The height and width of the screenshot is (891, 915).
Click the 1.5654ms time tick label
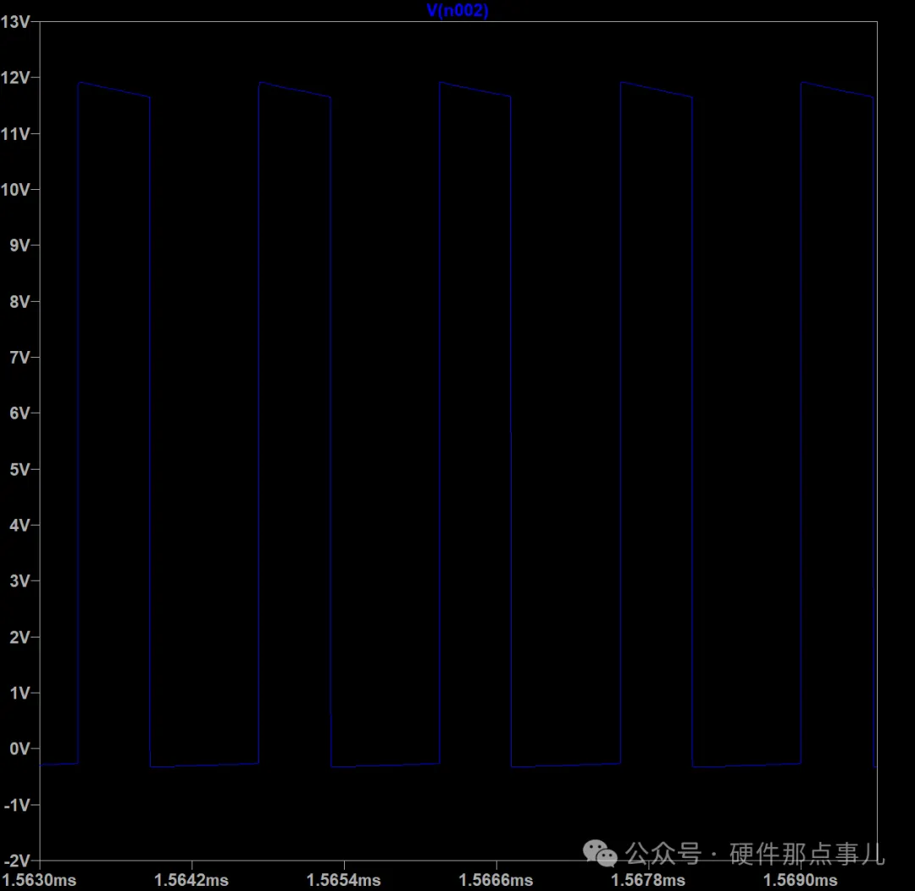tap(344, 880)
